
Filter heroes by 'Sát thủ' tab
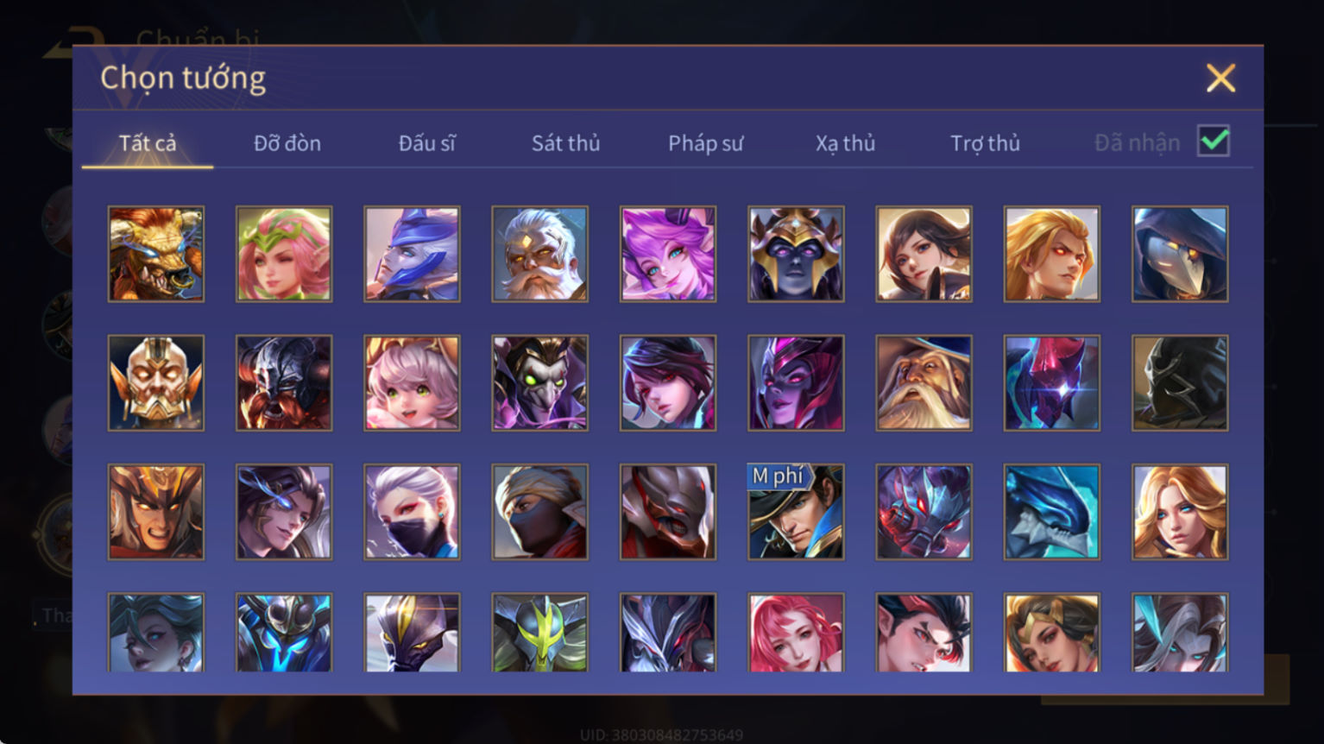coord(565,143)
